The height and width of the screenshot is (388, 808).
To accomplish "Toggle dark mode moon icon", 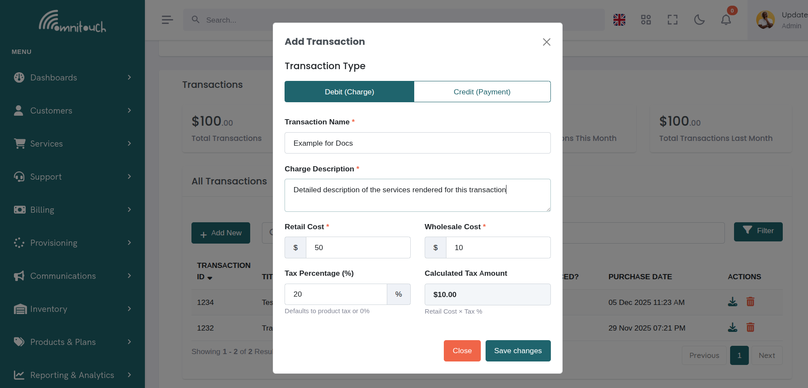I will tap(699, 20).
